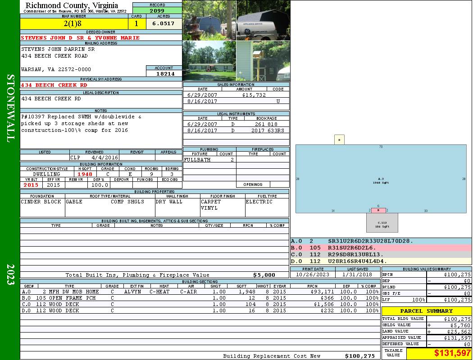Click the gray C.112 deck in sketch

[x=382, y=223]
